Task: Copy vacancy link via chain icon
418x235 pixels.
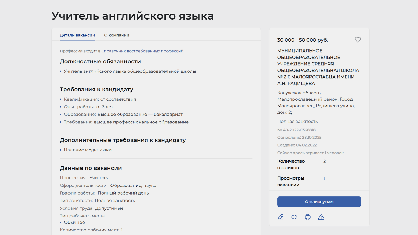Action: click(x=294, y=217)
